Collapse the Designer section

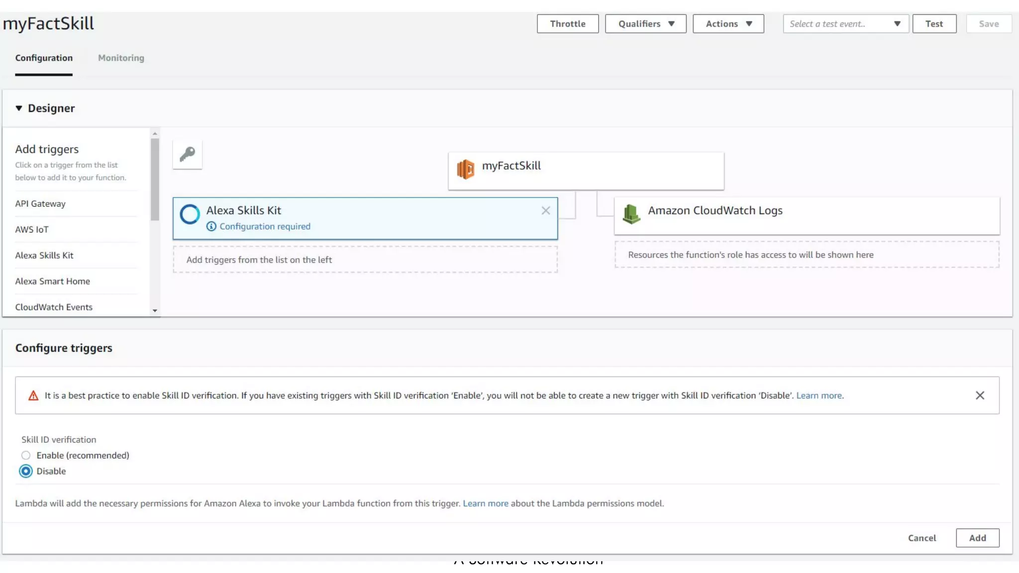19,108
